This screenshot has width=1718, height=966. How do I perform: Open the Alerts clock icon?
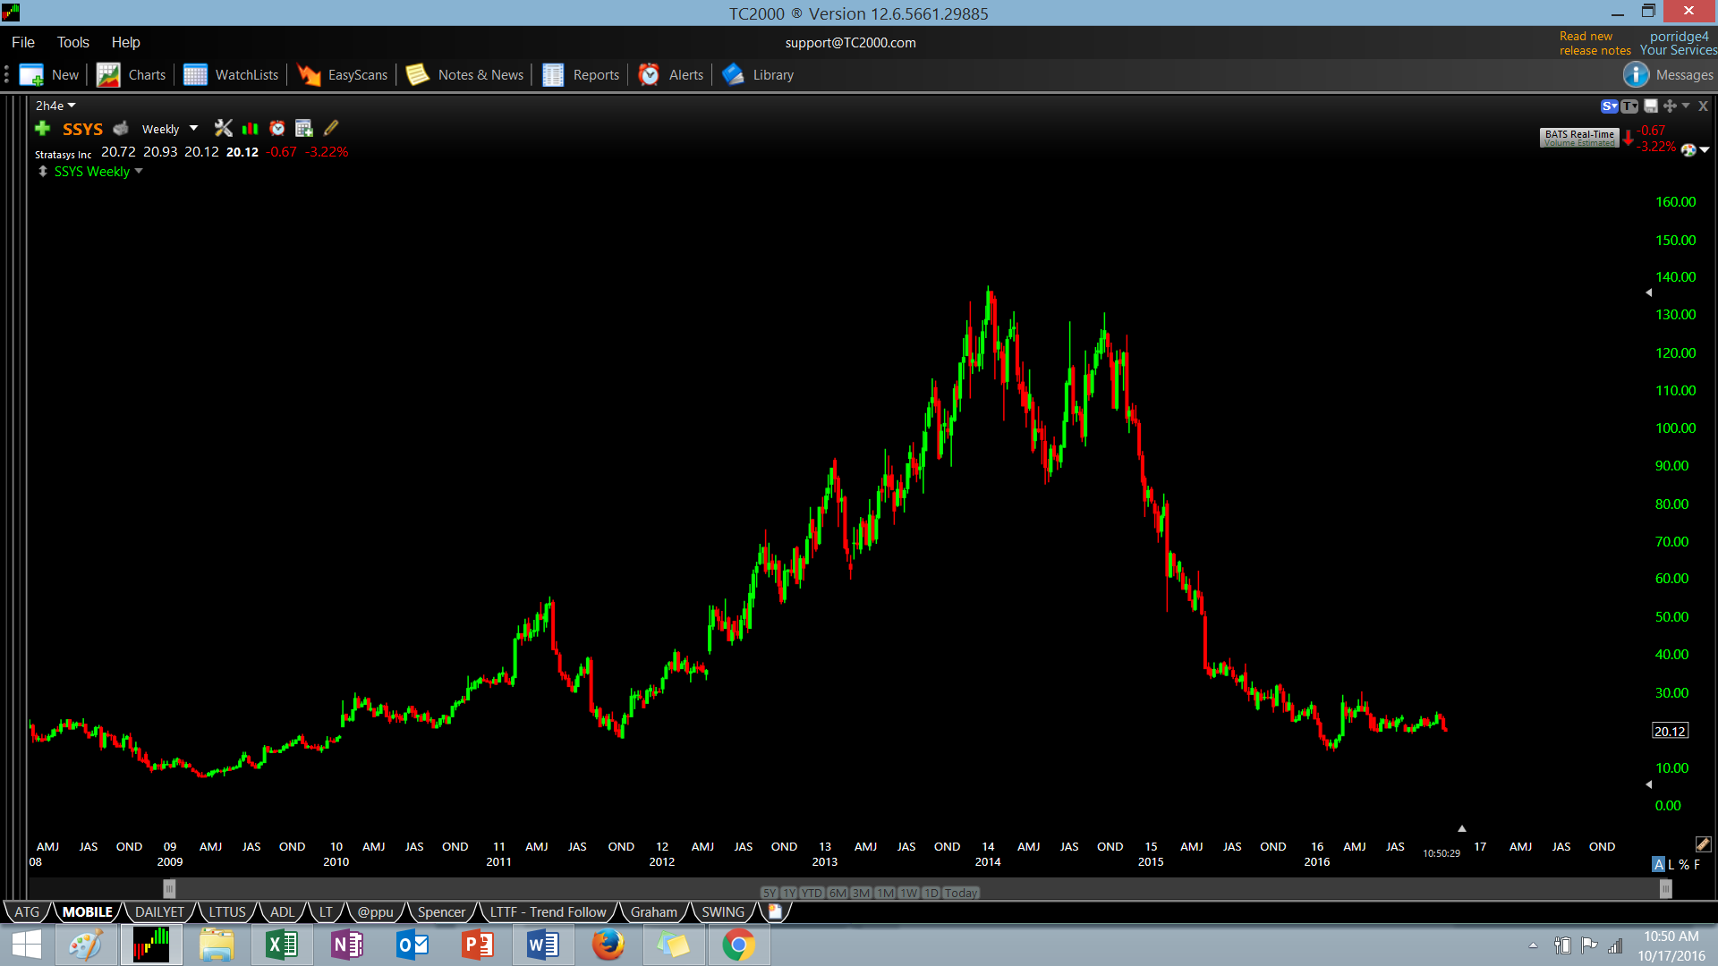[x=649, y=75]
